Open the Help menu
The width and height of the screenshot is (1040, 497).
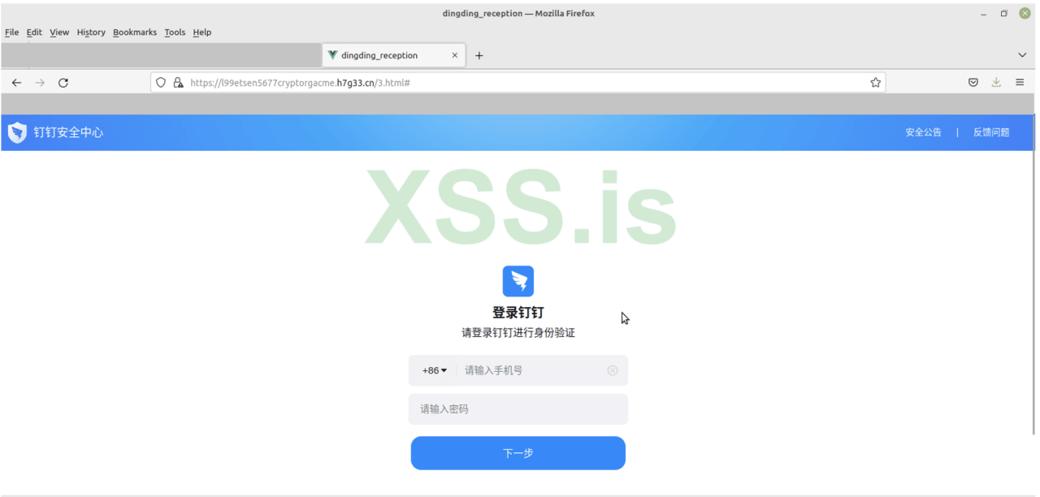[x=202, y=32]
